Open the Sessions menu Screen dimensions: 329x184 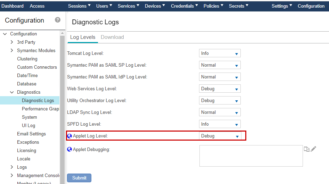pos(79,6)
